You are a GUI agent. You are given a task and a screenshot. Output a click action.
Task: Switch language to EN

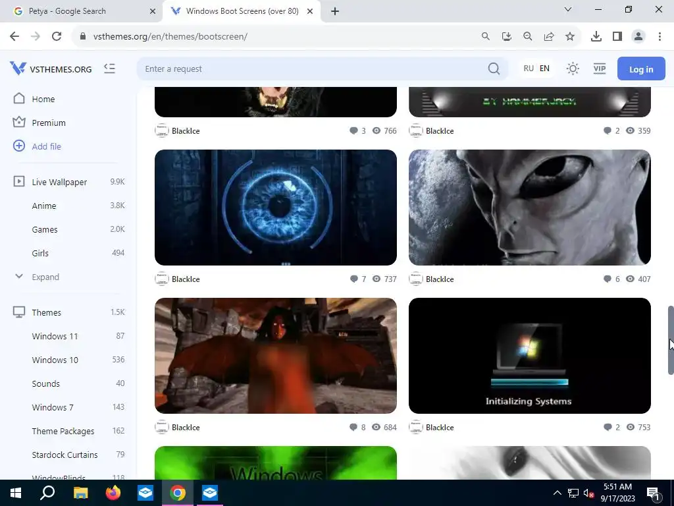point(544,69)
